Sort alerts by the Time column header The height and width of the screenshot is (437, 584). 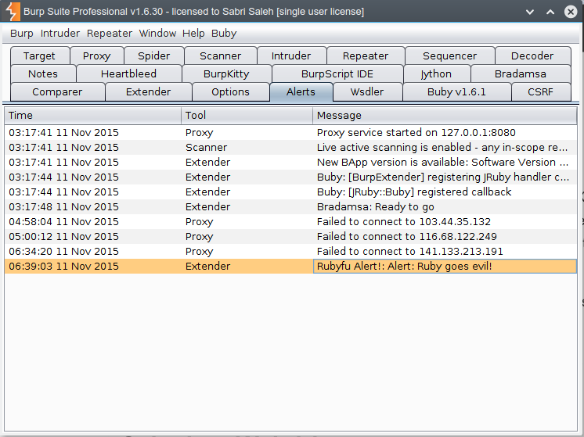click(92, 116)
